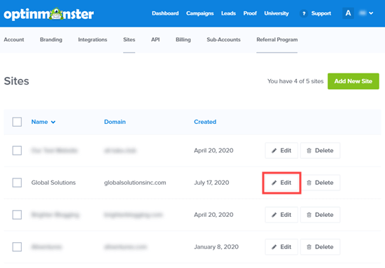The width and height of the screenshot is (385, 268).
Task: Switch to the Billing tab
Action: (x=183, y=39)
